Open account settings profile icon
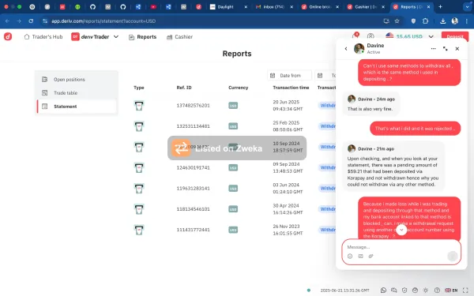This screenshot has height=296, width=474. pos(371,36)
